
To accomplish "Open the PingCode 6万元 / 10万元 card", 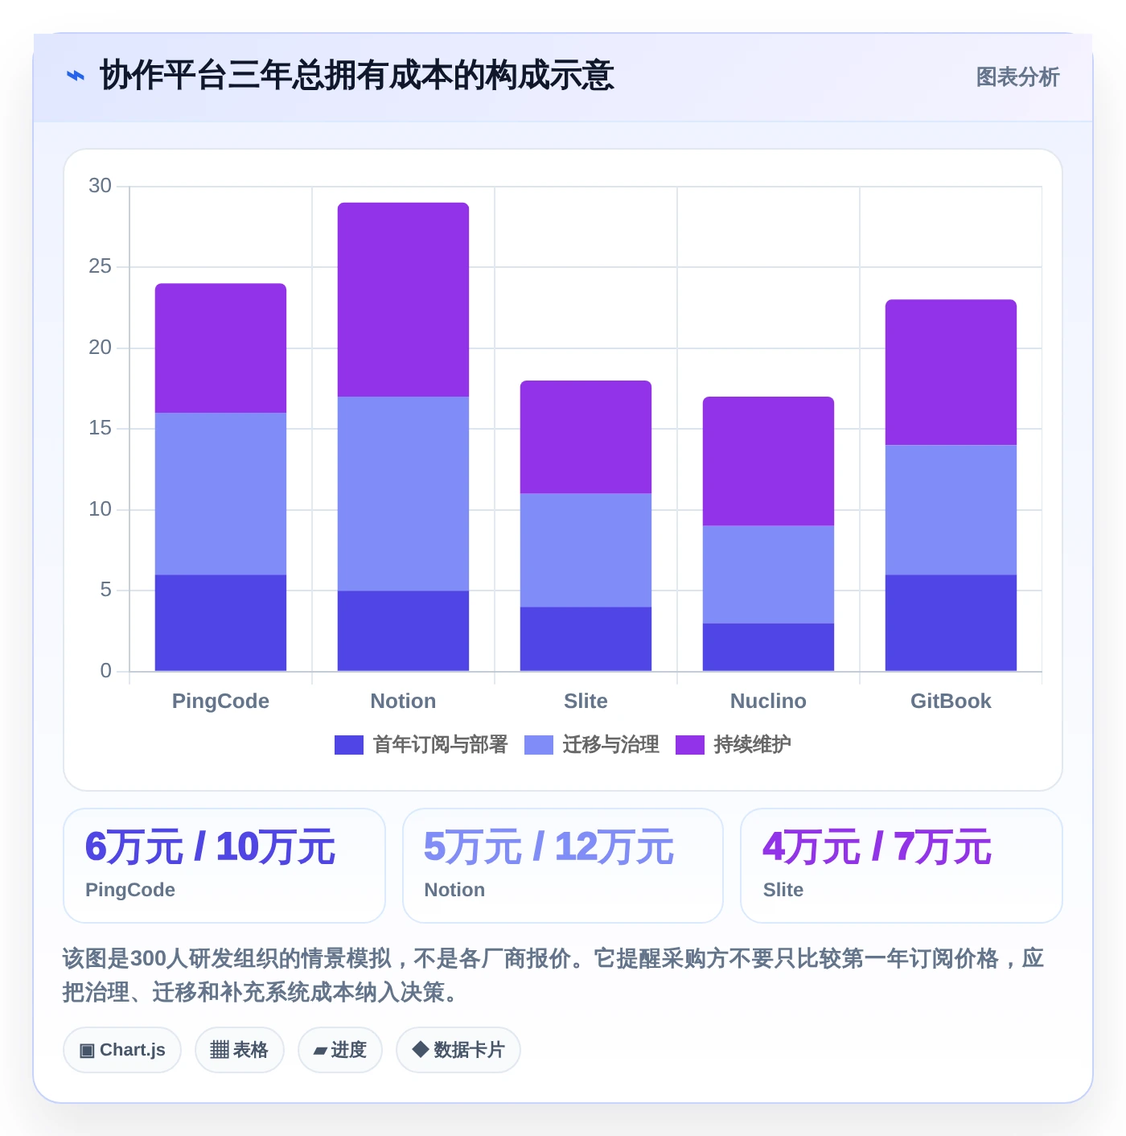I will tap(224, 866).
